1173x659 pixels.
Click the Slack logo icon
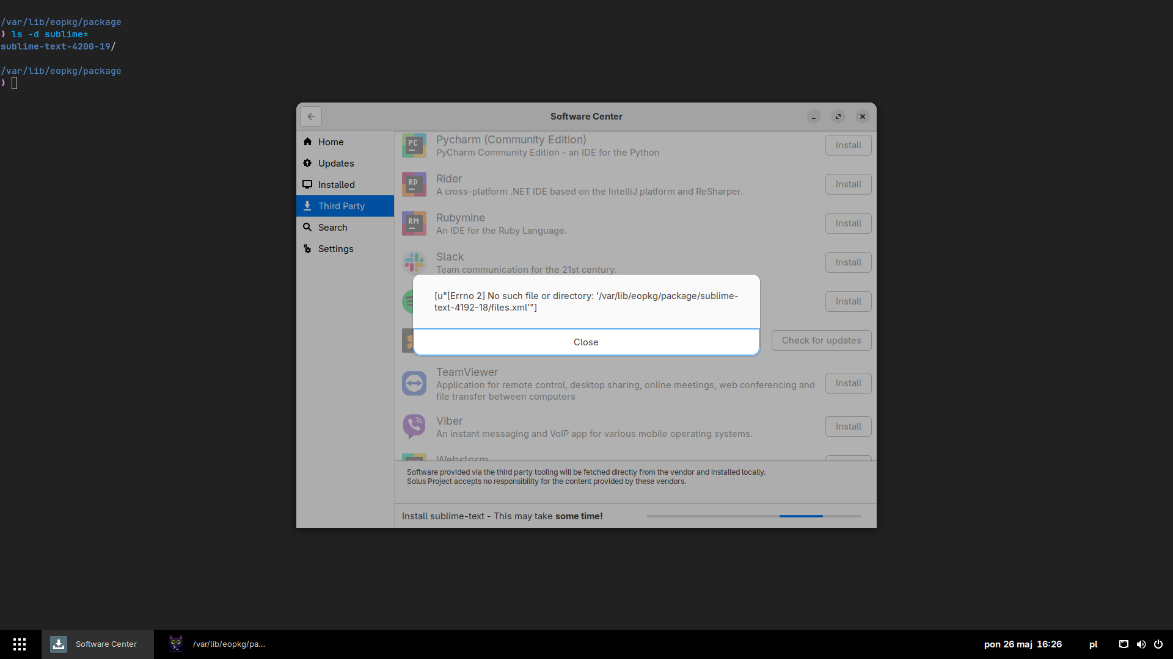[414, 263]
